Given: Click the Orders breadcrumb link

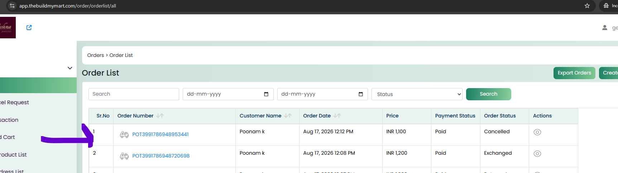Looking at the screenshot, I should [x=96, y=55].
